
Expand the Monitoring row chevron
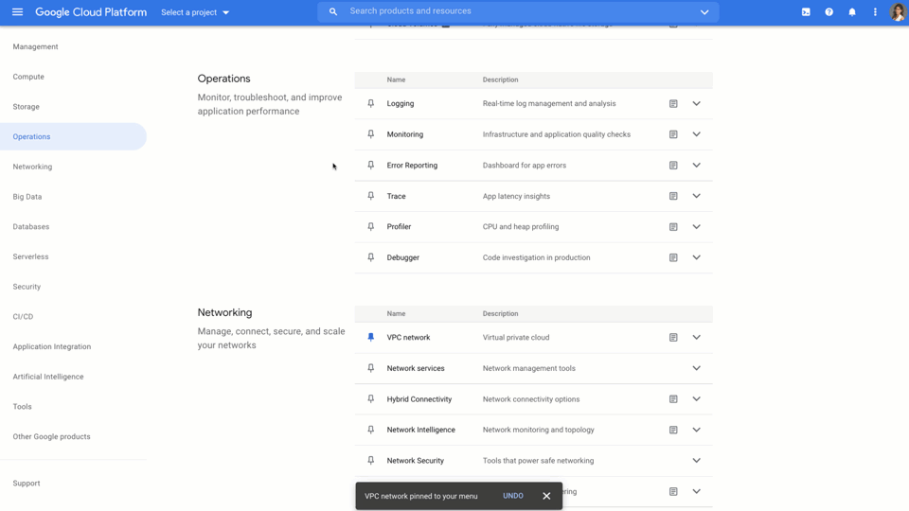[x=696, y=134]
